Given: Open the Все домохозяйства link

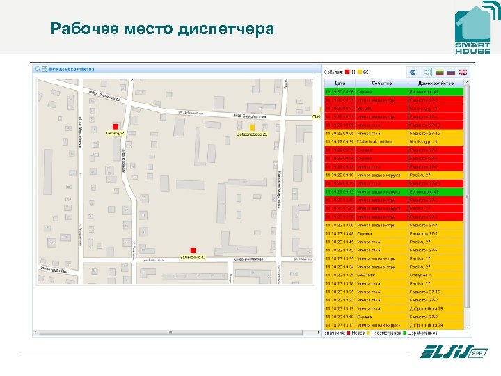Looking at the screenshot, I should (x=72, y=69).
